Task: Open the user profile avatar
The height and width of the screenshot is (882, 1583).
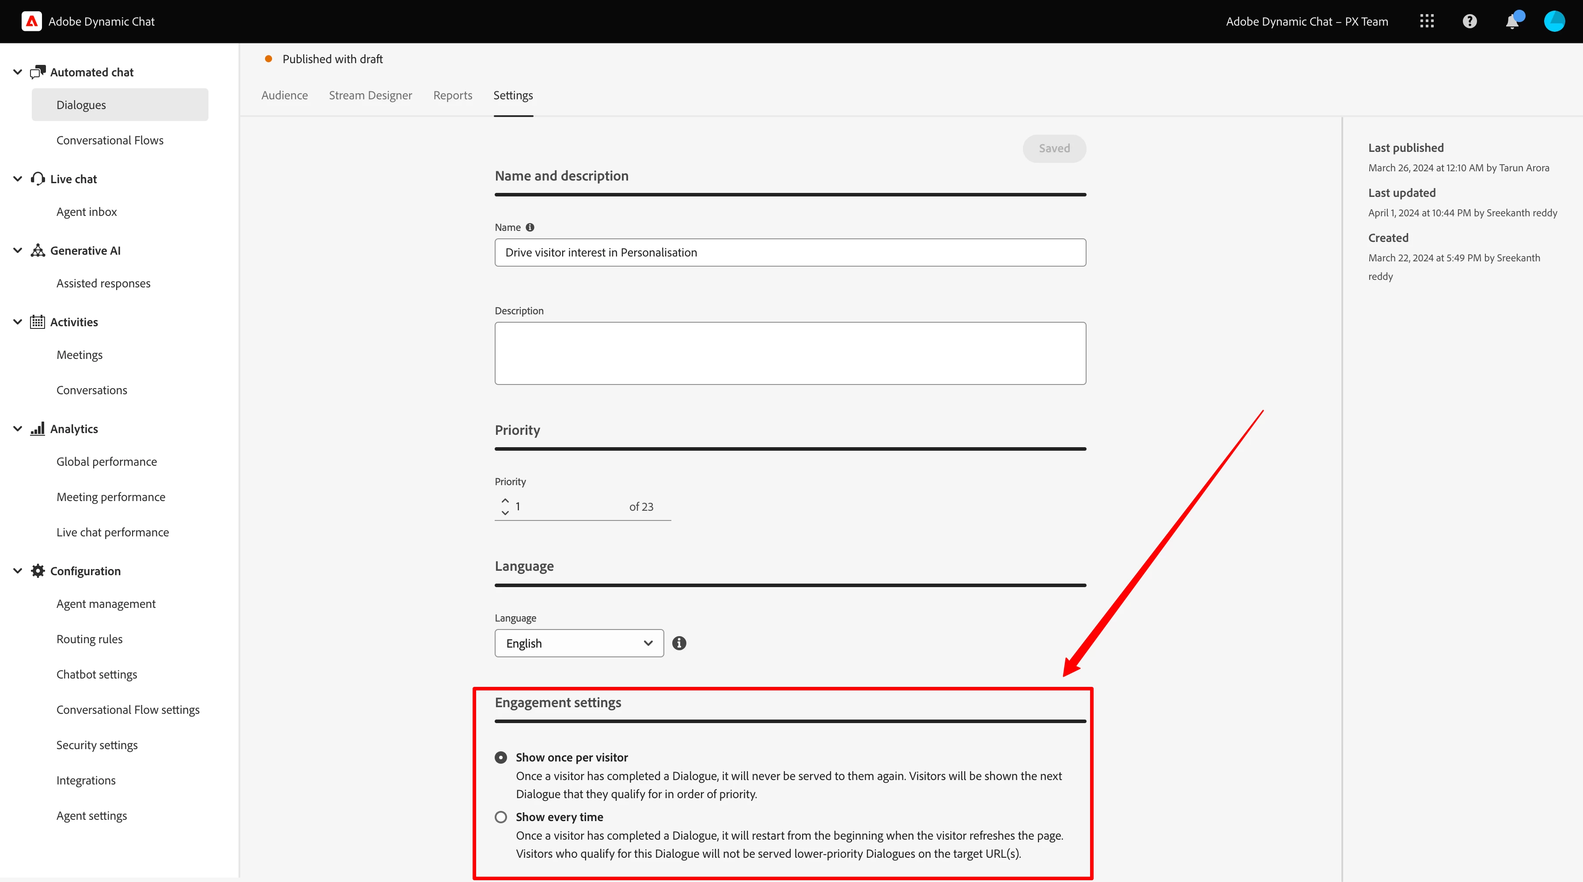Action: click(x=1554, y=22)
